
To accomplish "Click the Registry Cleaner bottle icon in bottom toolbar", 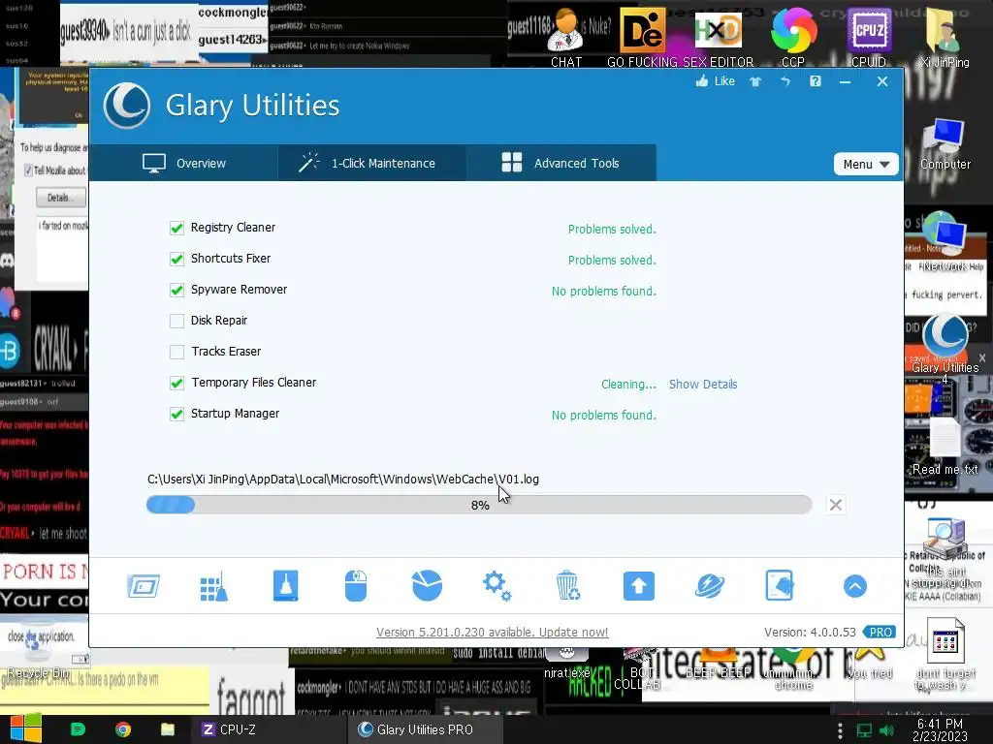I will point(286,586).
